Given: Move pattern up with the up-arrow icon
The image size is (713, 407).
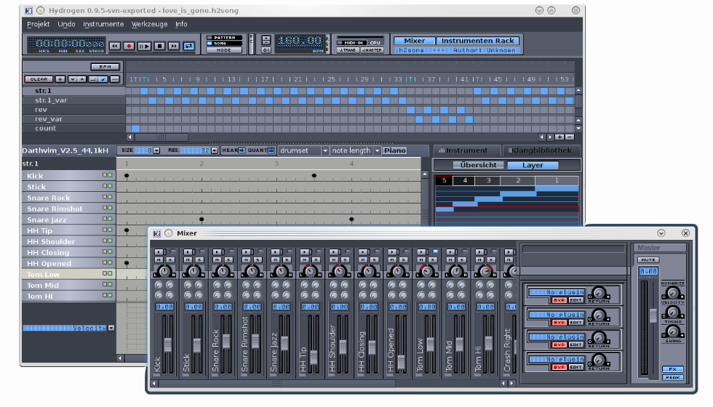Looking at the screenshot, I should point(81,79).
